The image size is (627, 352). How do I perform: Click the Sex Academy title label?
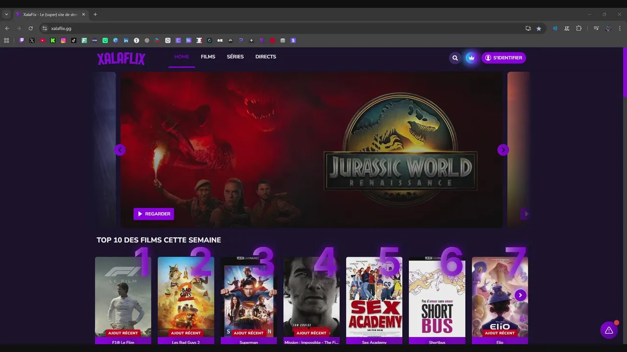coord(374,342)
